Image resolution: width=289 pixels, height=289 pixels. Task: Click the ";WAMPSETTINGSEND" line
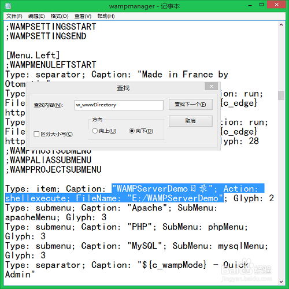46,36
